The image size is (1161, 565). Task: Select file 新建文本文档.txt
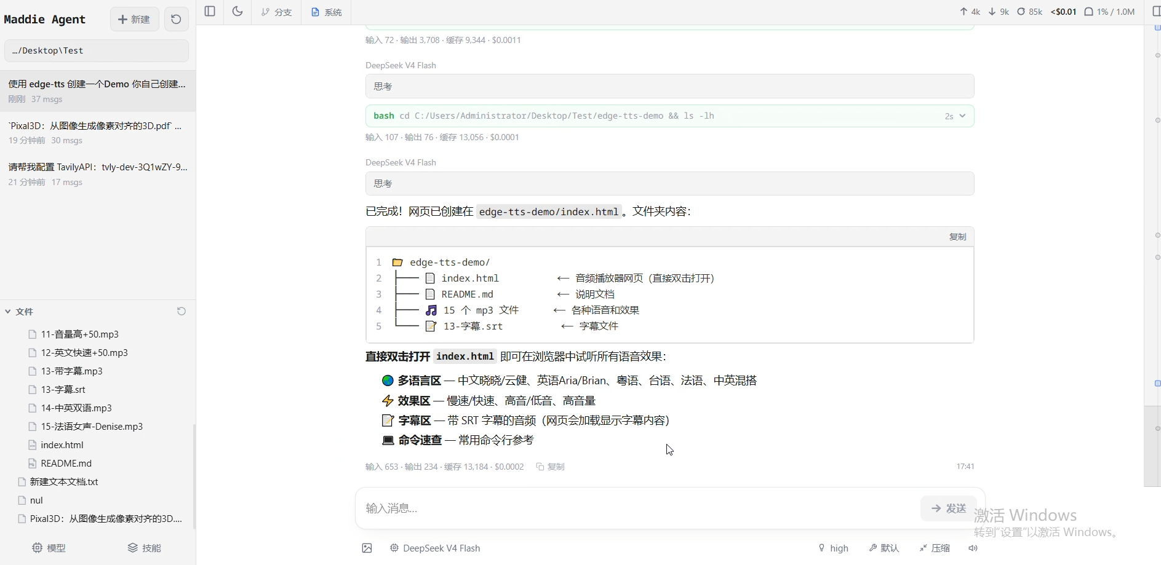click(x=64, y=482)
